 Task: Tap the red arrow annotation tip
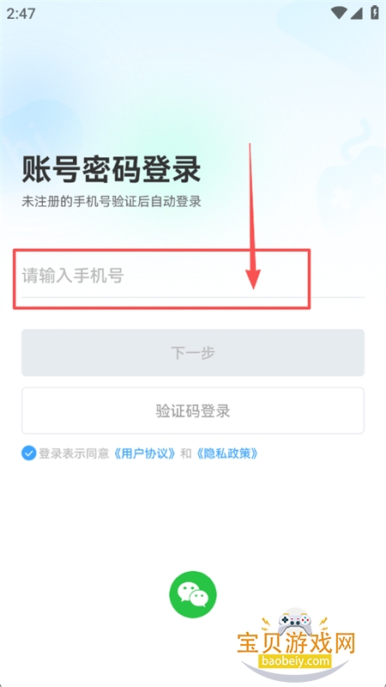point(253,284)
